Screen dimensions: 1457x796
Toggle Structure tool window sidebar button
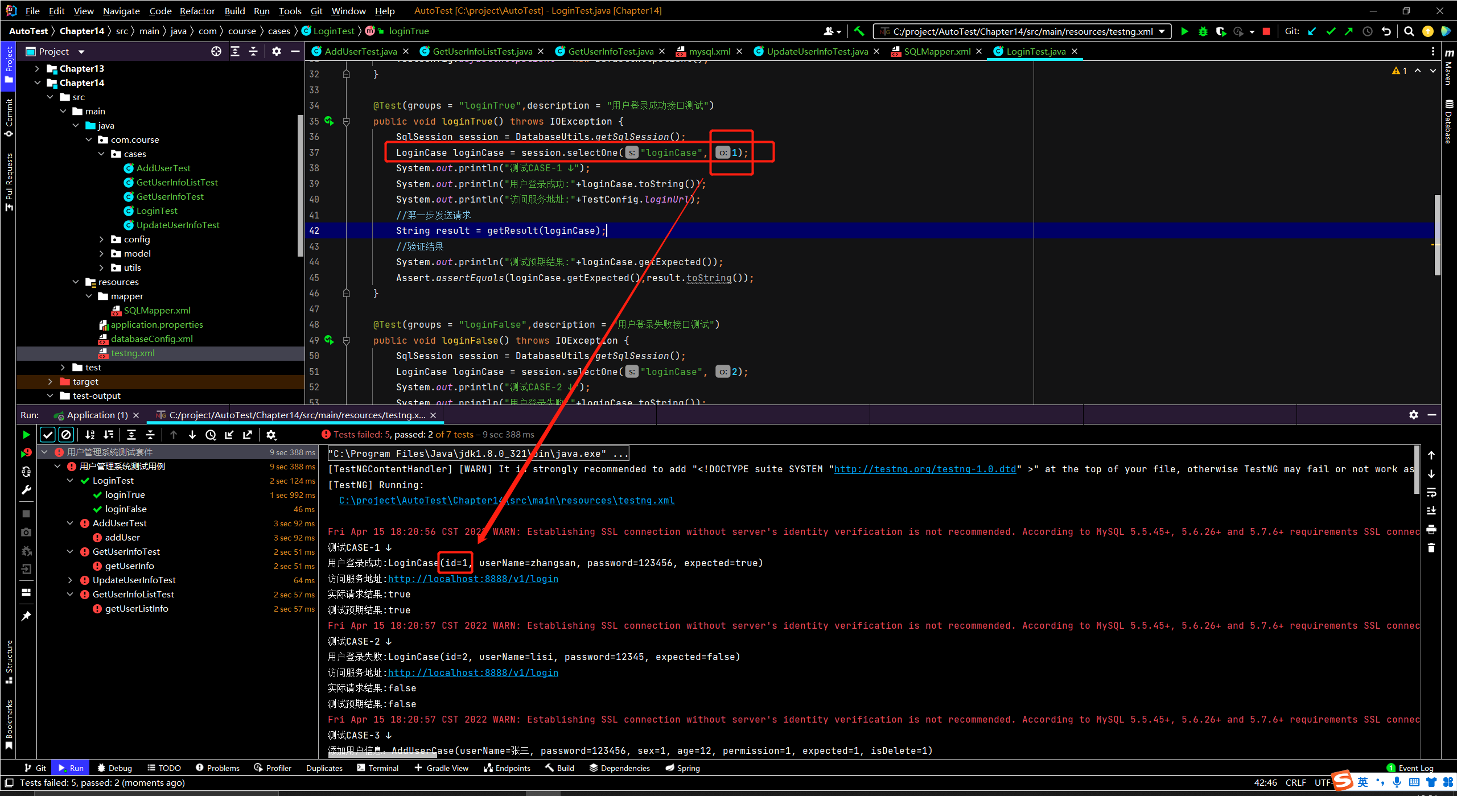pos(9,662)
